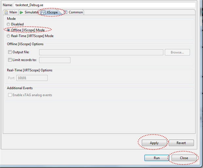Toggle Enable xTAG analog events checkbox
The width and height of the screenshot is (203, 168).
click(x=10, y=95)
